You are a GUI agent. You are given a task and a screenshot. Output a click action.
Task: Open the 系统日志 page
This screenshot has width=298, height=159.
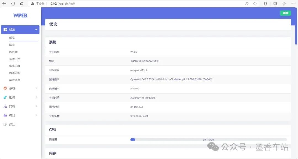coord(14,59)
